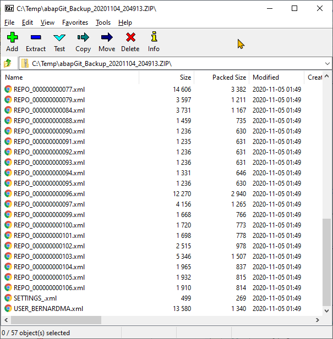Select file REPO_00000000105.xml
Image resolution: width=333 pixels, height=339 pixels.
(49, 277)
